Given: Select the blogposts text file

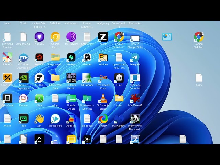Looking at the screenshot, I should pos(87,119).
